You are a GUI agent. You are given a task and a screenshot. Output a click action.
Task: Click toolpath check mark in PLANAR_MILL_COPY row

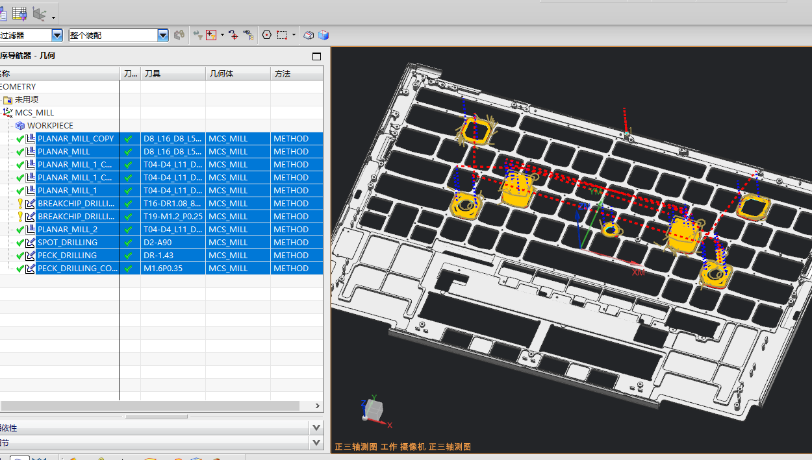tap(129, 139)
